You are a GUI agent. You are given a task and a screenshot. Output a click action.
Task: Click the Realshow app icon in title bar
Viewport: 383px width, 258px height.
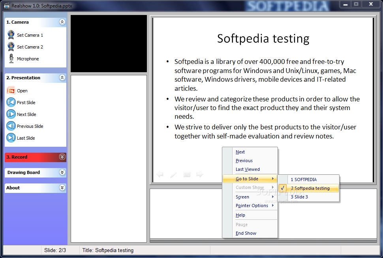(x=7, y=6)
